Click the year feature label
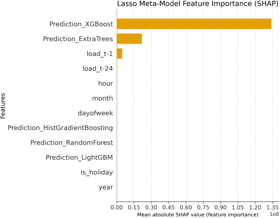Viewport: 280px width, 218px height. point(106,187)
